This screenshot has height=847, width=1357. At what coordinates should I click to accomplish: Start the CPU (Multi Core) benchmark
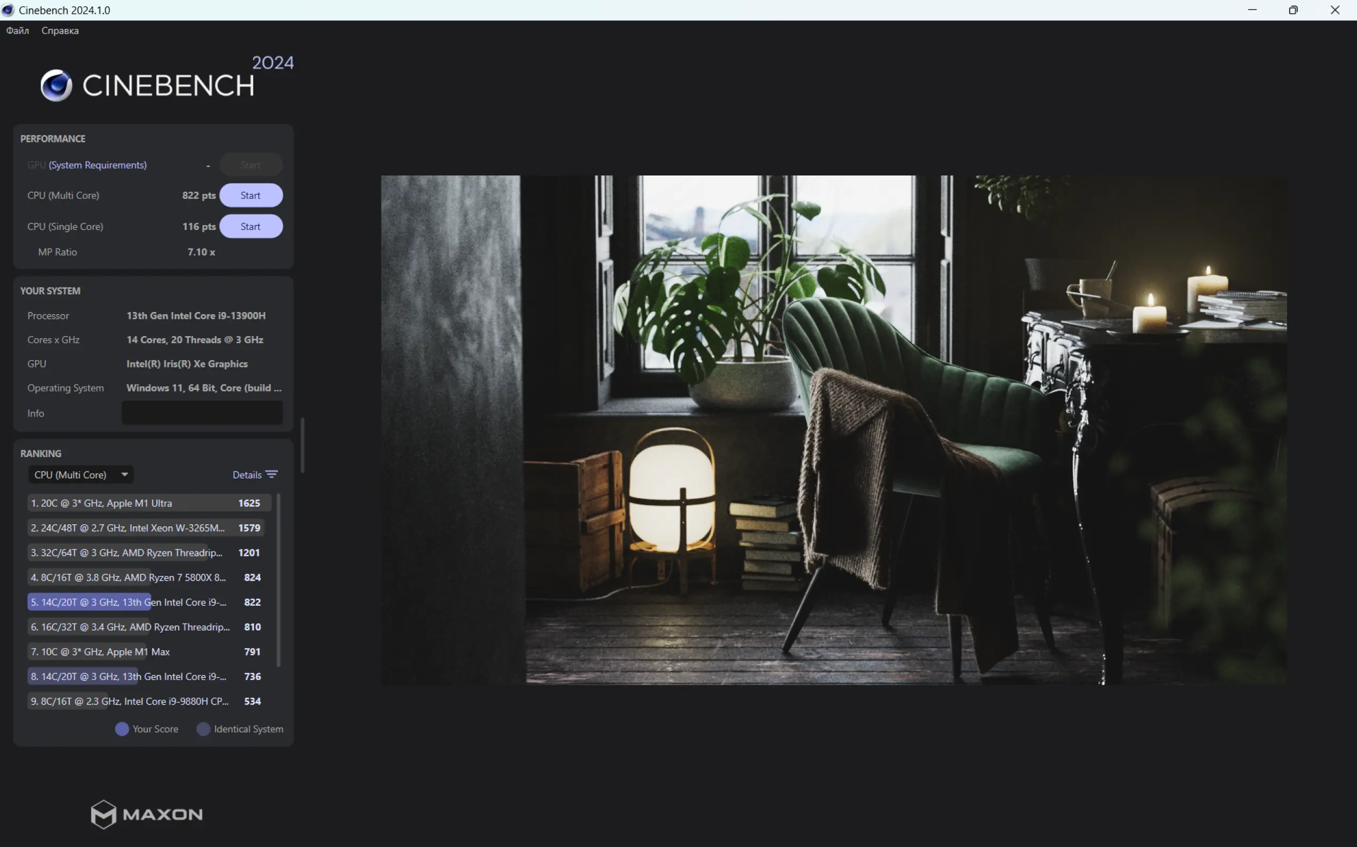click(x=250, y=196)
